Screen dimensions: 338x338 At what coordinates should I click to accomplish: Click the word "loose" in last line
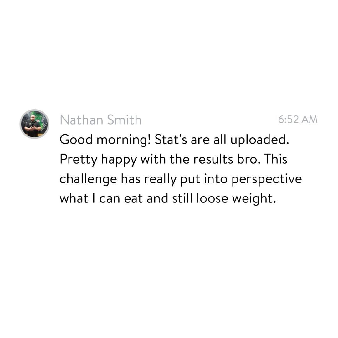[212, 198]
